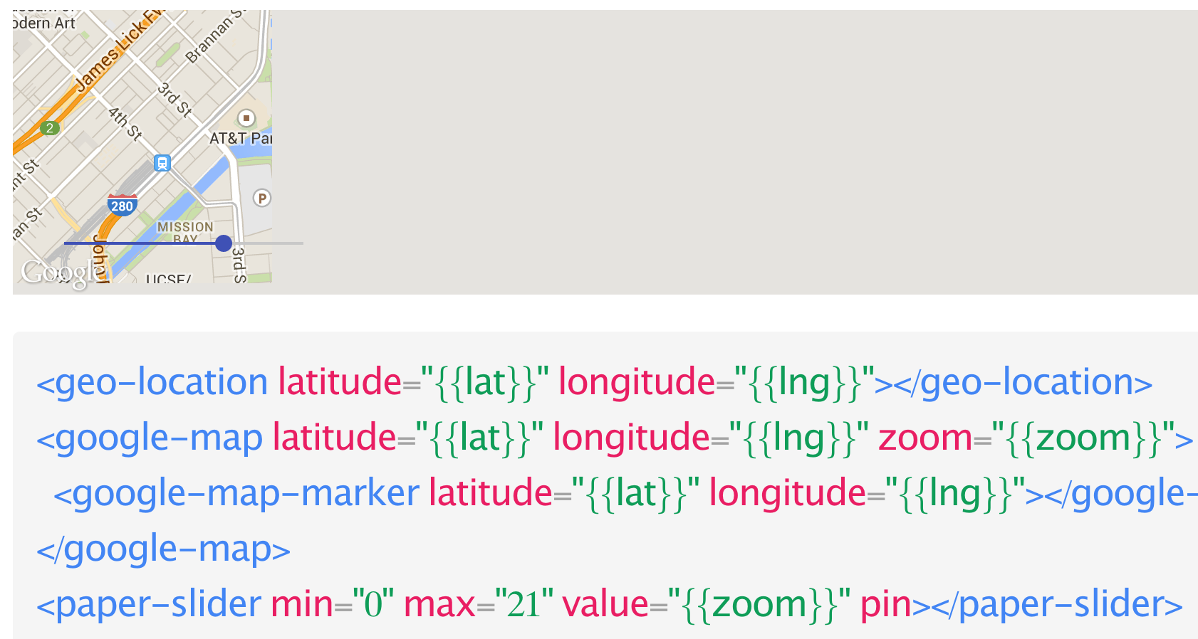Screen dimensions: 1198x639
Task: Click the pin attribute on paper-slider
Action: (885, 604)
